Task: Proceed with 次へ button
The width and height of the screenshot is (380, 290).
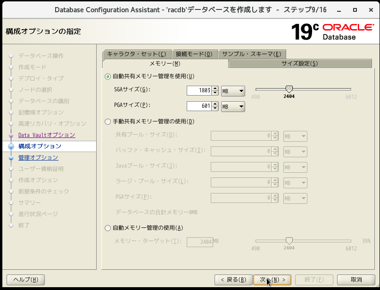Action: click(x=273, y=280)
